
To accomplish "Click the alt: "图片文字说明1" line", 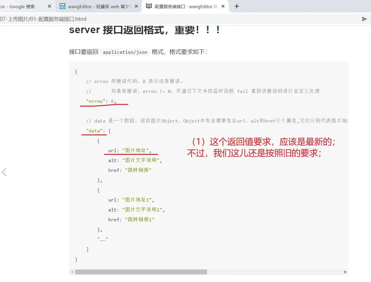I will [136, 210].
